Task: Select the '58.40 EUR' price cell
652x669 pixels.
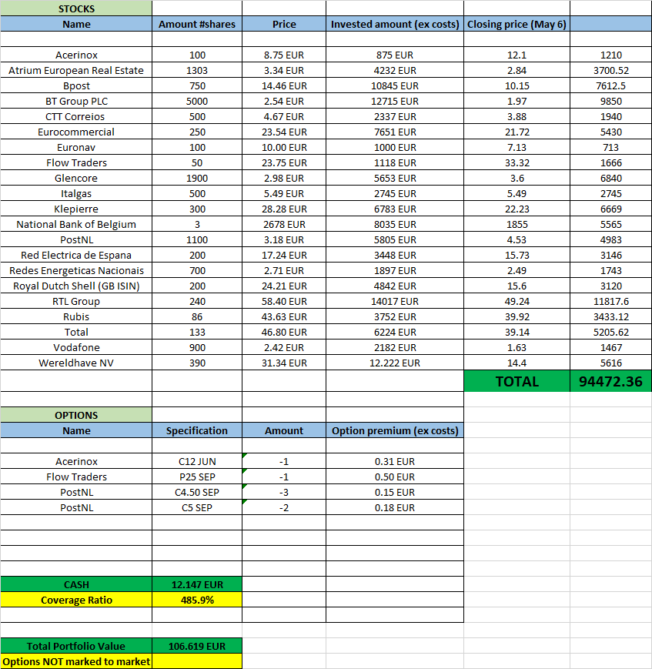Action: pyautogui.click(x=284, y=300)
